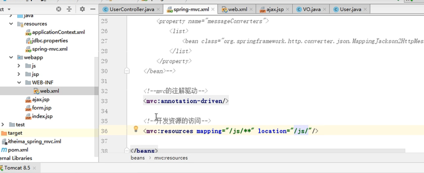Screen dimensions: 424x173
Task: Toggle fold marker at closing beans tag
Action: point(127,150)
